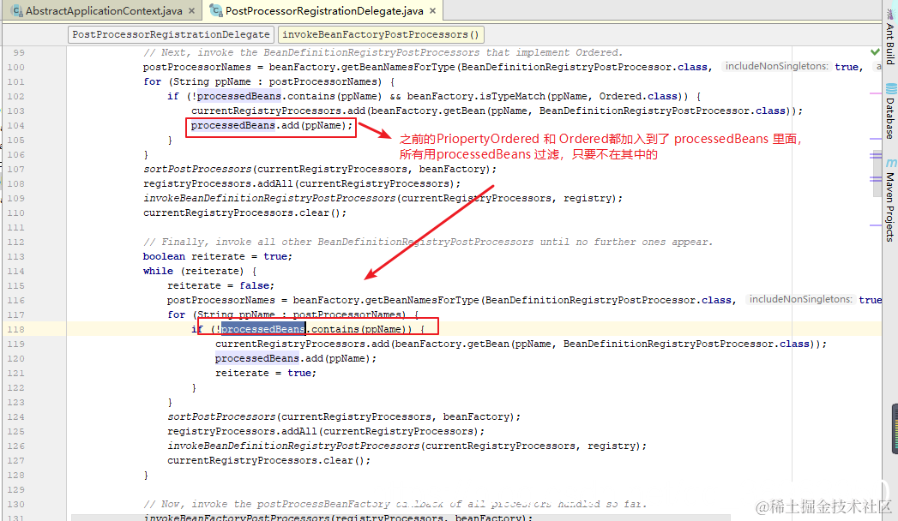Image resolution: width=898 pixels, height=521 pixels.
Task: Click invokeBeanDefinitionRegistryPostProcessors call on line 126
Action: coord(407,446)
